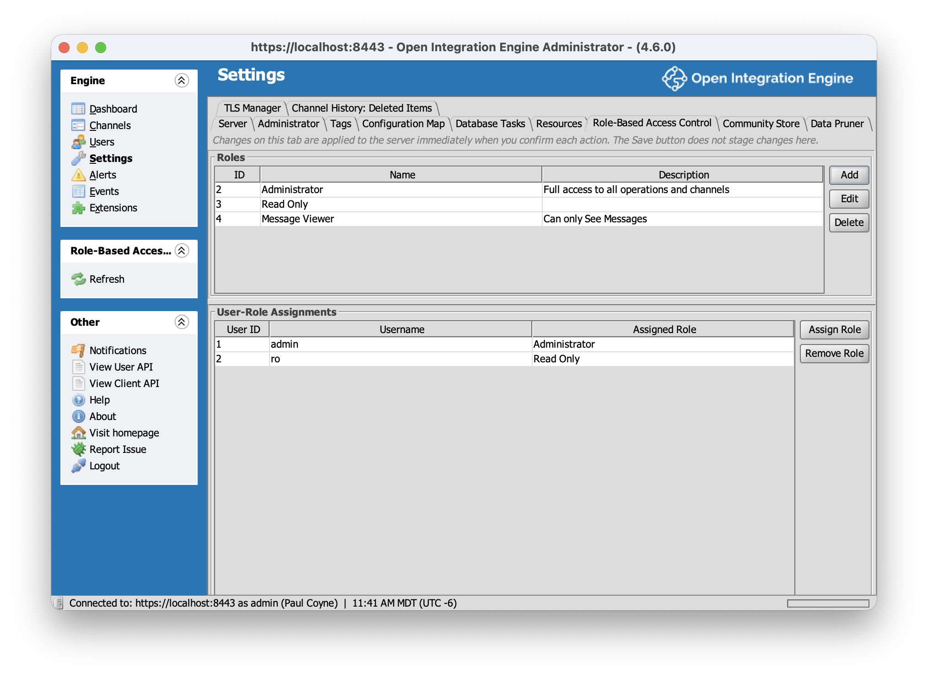Click the server connection status bar icon
The width and height of the screenshot is (928, 678).
coord(59,603)
